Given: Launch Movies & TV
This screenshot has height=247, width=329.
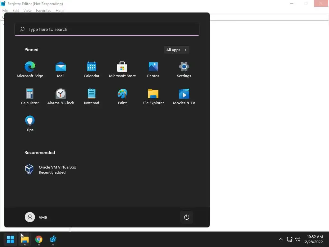Looking at the screenshot, I should click(184, 97).
